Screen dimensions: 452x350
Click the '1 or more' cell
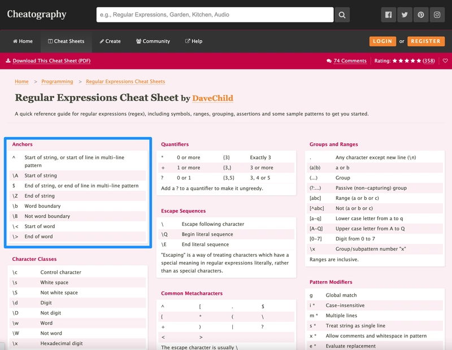point(188,168)
